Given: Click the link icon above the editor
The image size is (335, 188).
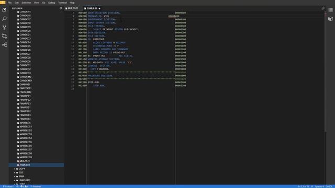Looking at the screenshot, I should pyautogui.click(x=323, y=8).
